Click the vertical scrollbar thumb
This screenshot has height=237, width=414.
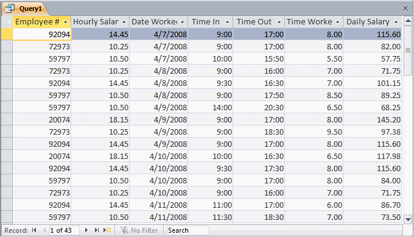[x=408, y=50]
